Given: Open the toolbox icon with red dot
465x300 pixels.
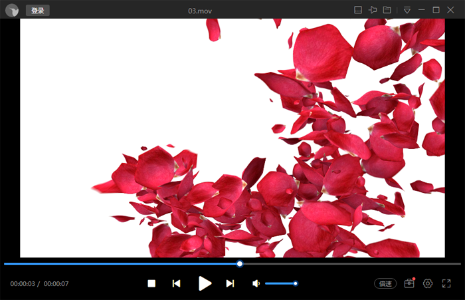Looking at the screenshot, I should pos(409,283).
